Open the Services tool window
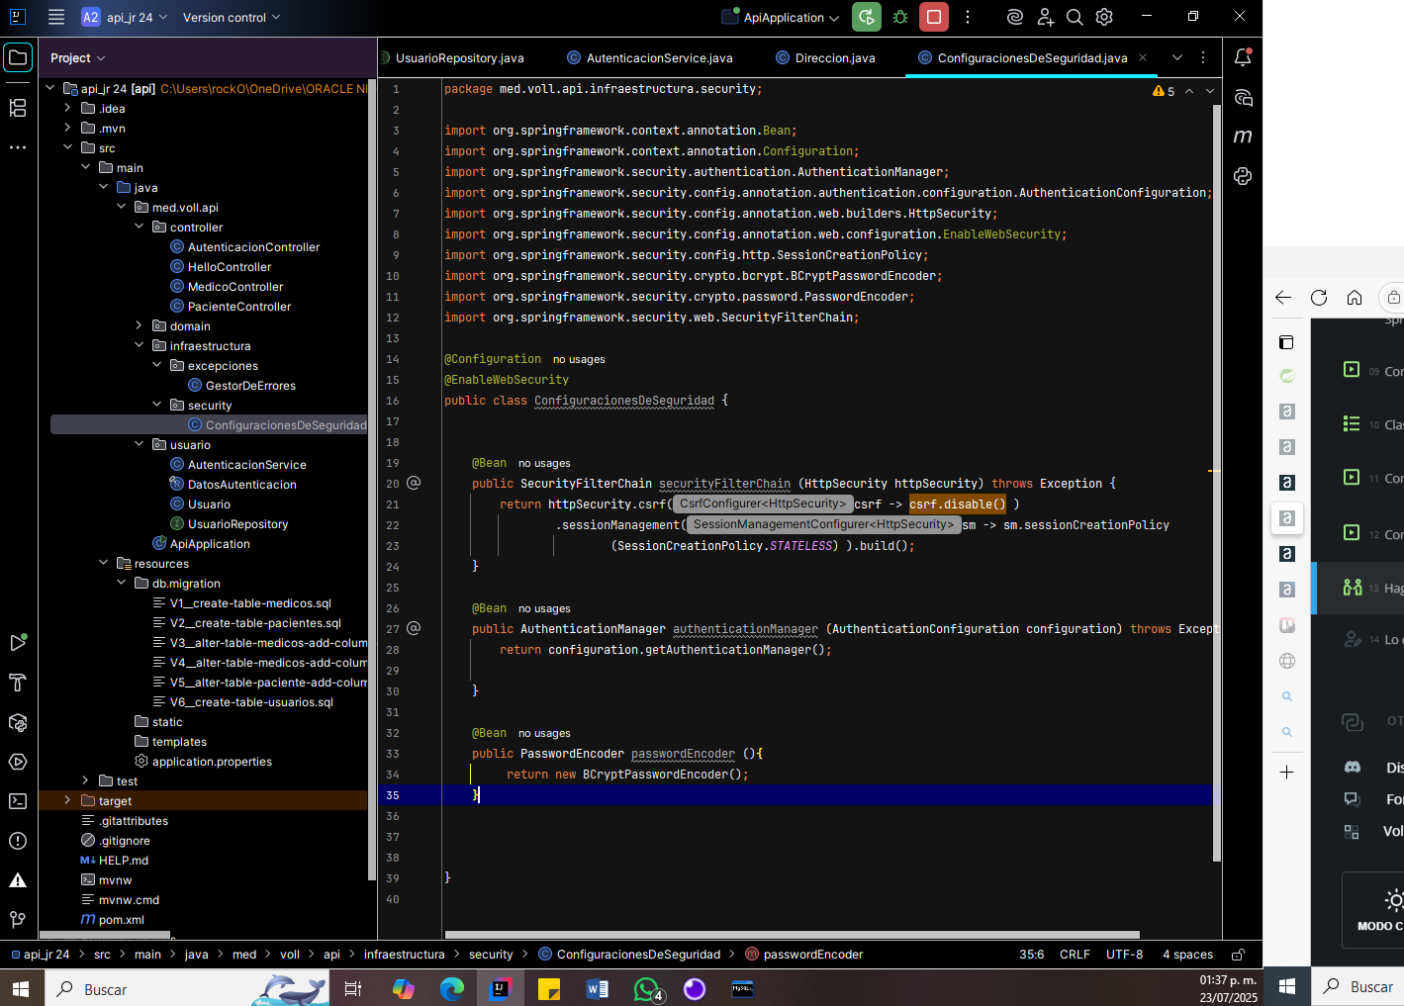This screenshot has height=1006, width=1404. click(x=18, y=762)
